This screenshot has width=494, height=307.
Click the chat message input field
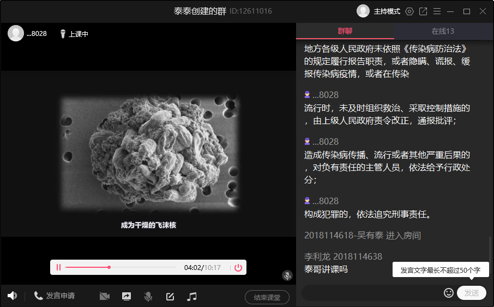372,293
